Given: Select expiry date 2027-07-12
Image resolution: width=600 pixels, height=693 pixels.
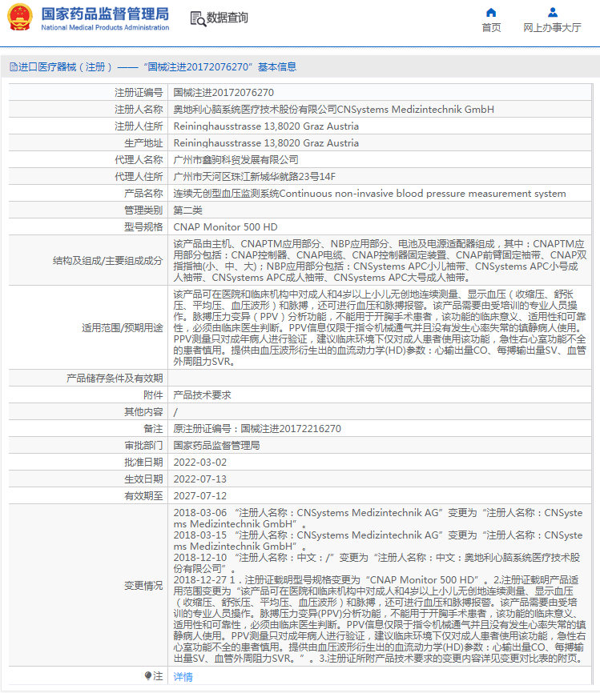Looking at the screenshot, I should (x=200, y=496).
